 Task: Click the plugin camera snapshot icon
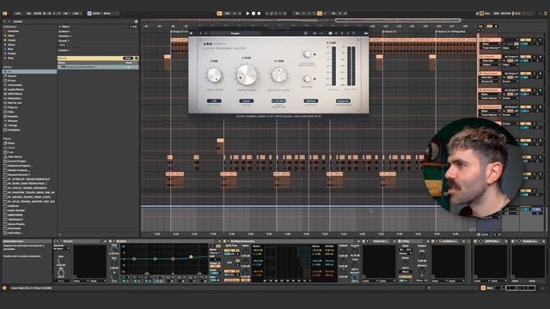(x=330, y=33)
